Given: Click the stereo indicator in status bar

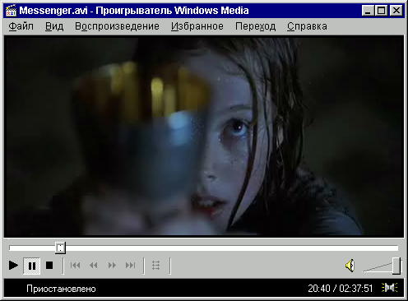Looking at the screenshot, I should [x=389, y=288].
